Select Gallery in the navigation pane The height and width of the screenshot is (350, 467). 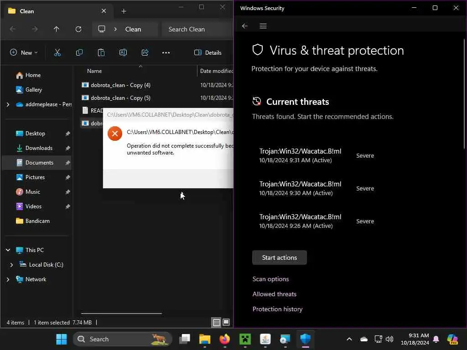[29, 90]
